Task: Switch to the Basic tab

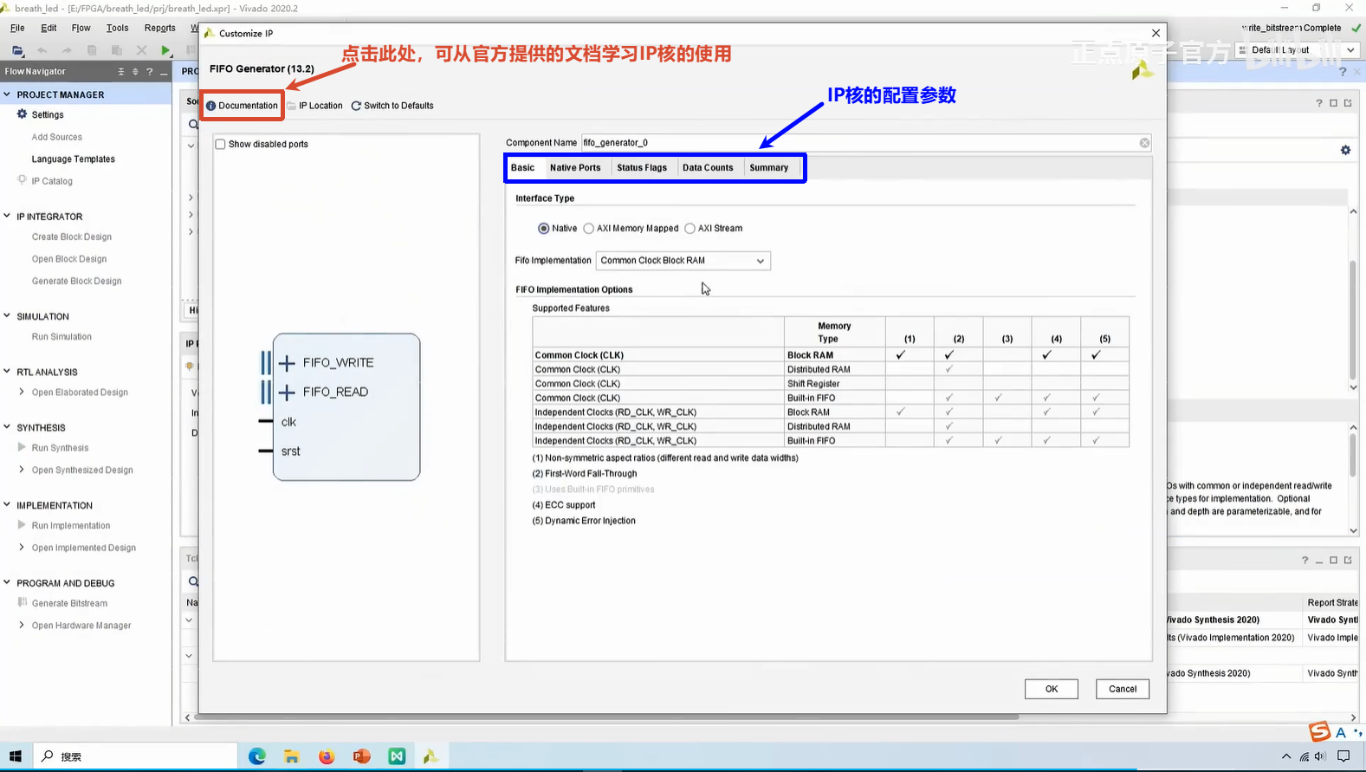Action: [523, 168]
